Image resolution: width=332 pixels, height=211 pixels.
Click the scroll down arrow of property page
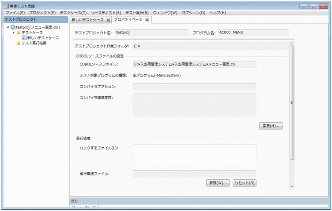pos(292,186)
